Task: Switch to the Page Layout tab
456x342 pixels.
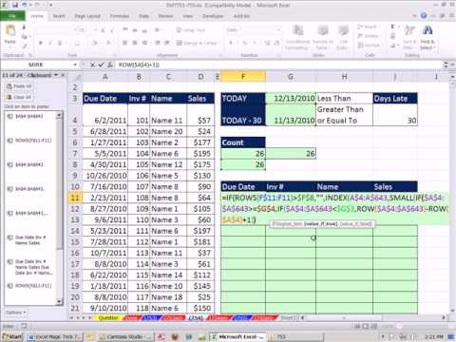Action: tap(87, 16)
